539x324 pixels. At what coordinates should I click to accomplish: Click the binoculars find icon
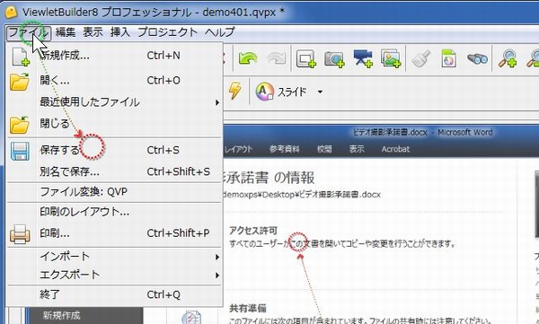pos(477,58)
